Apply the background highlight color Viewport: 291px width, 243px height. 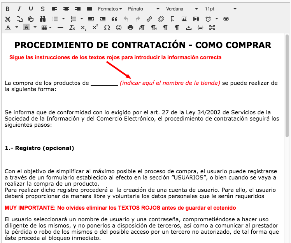point(26,28)
